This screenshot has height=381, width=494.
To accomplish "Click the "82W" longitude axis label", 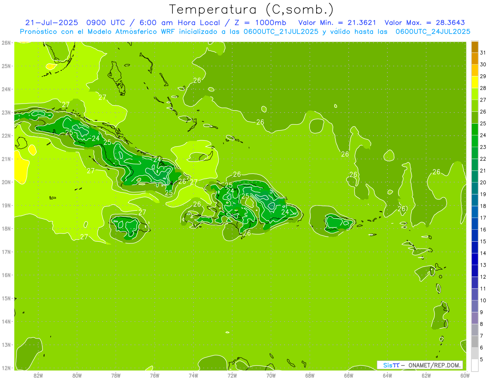I will [x=38, y=375].
